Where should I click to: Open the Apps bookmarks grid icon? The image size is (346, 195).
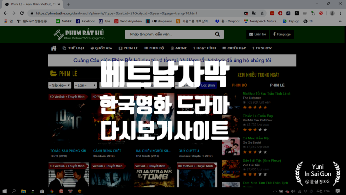click(x=5, y=21)
